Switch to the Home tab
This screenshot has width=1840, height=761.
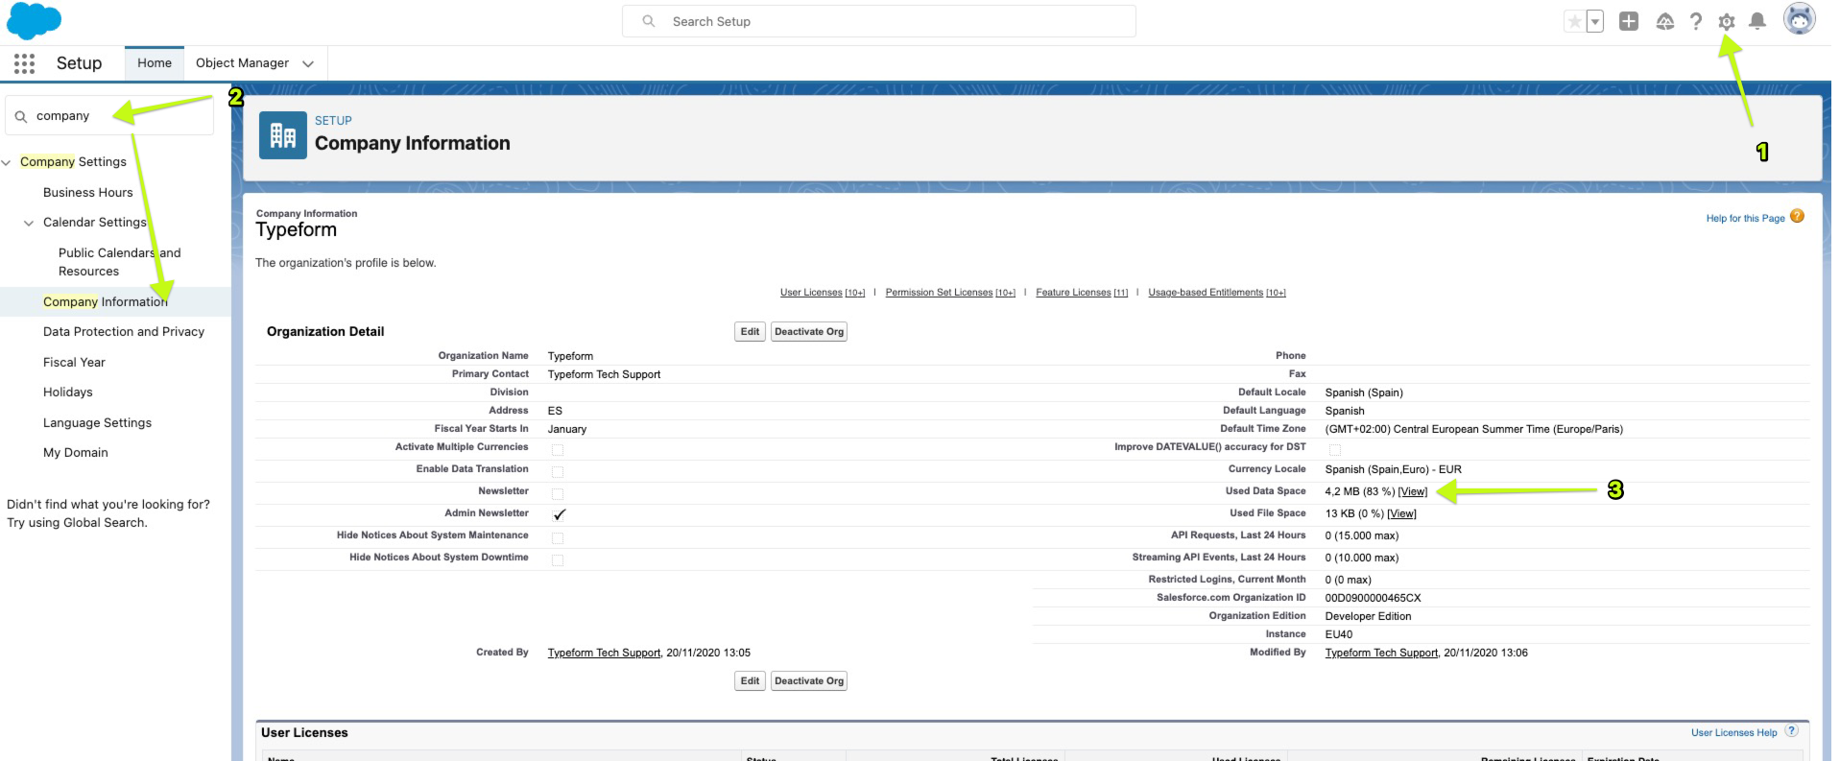pos(155,63)
